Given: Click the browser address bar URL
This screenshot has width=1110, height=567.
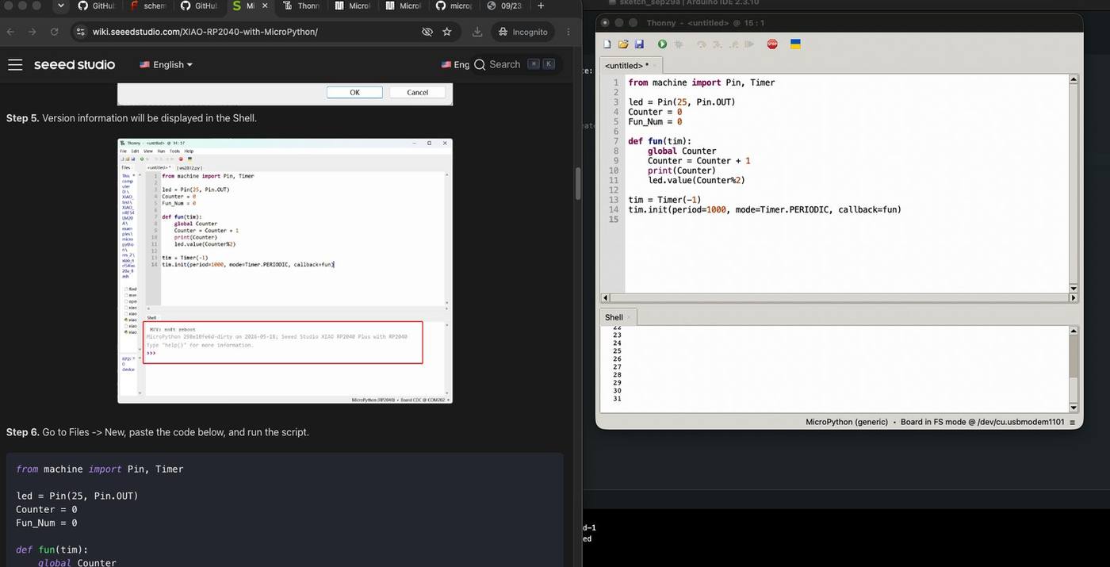Looking at the screenshot, I should [205, 32].
